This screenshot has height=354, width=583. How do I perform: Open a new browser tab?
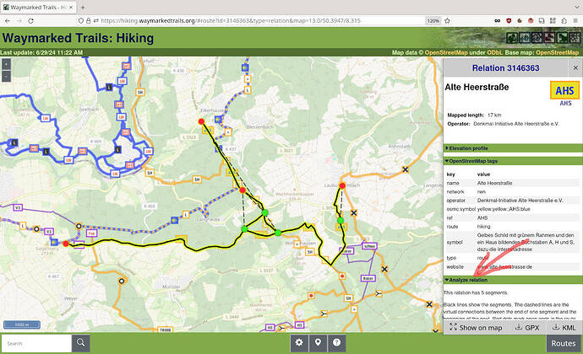pos(83,7)
